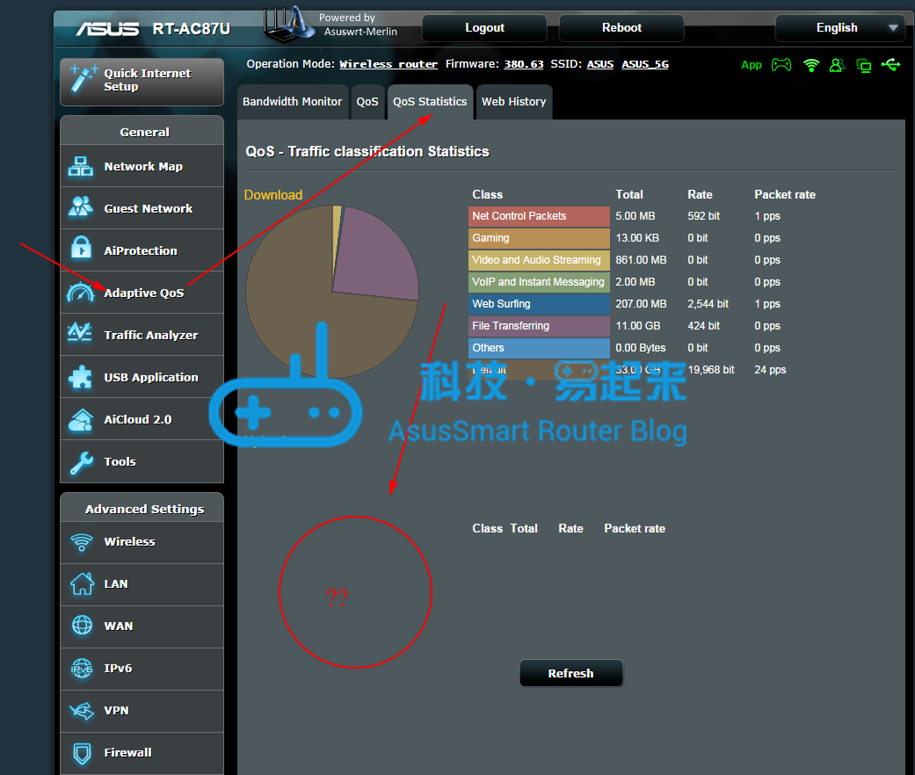
Task: Click the Wireless router operation mode link
Action: click(x=388, y=64)
